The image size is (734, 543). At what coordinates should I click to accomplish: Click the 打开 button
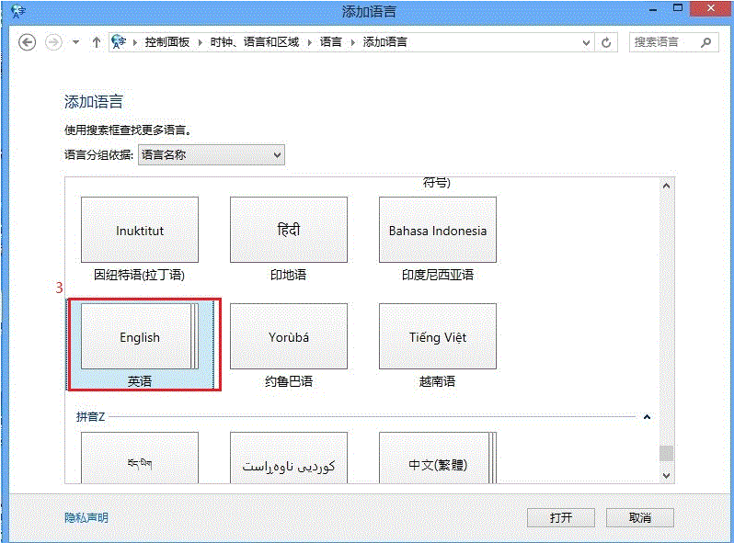(x=561, y=518)
